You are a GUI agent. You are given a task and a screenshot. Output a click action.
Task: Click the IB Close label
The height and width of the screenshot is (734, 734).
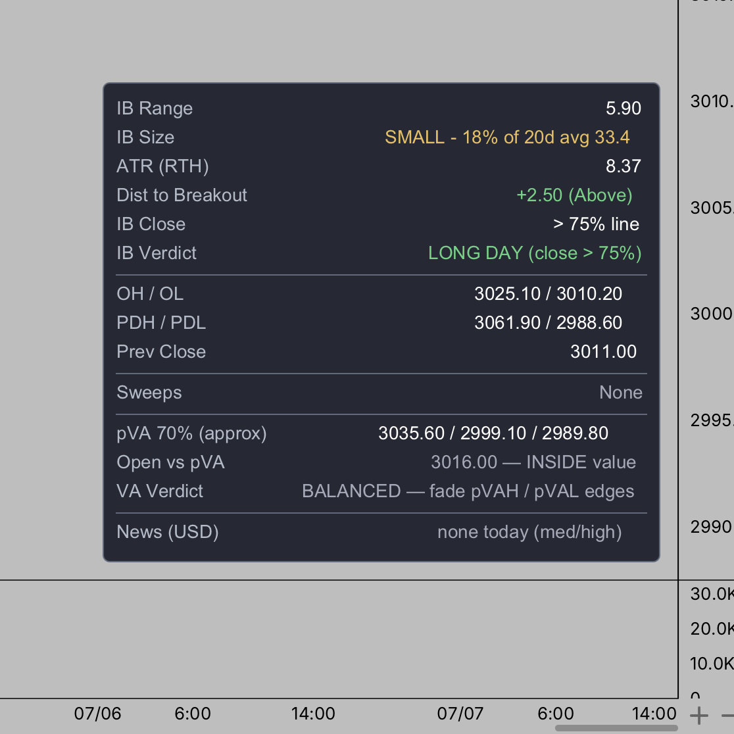(x=151, y=224)
